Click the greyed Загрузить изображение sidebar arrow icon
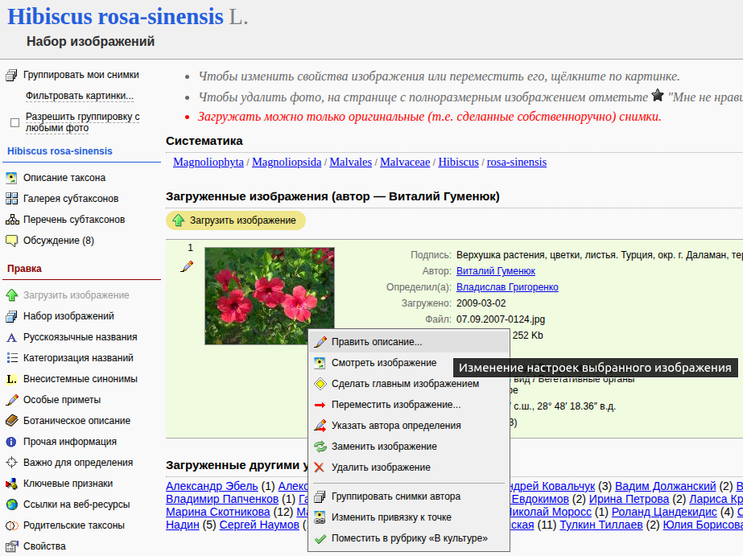 click(11, 295)
